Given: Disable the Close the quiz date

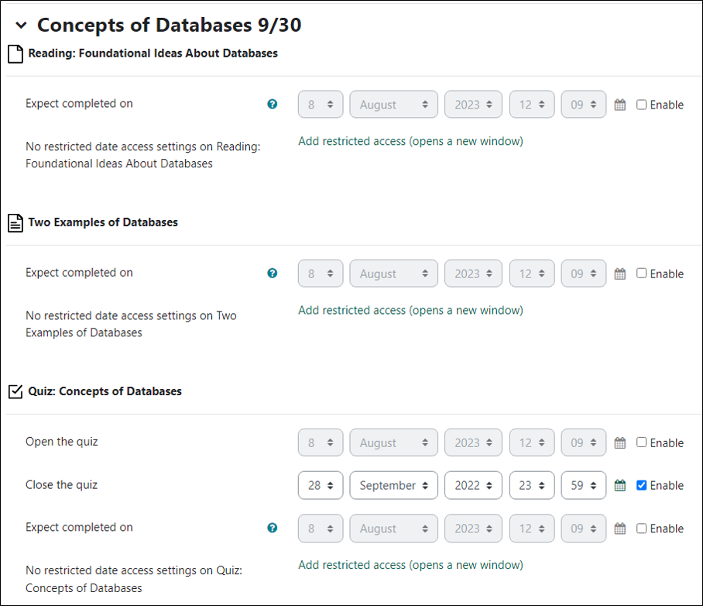Looking at the screenshot, I should tap(641, 485).
